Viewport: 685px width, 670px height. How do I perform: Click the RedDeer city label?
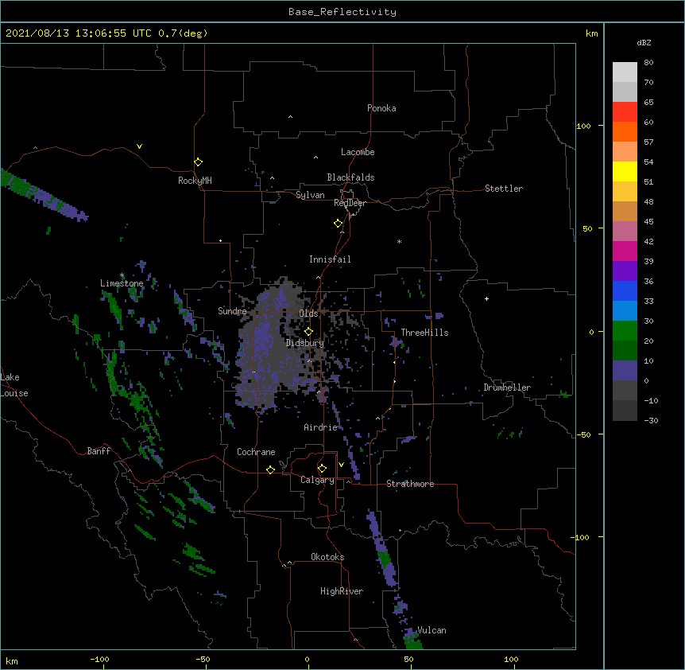[x=350, y=203]
